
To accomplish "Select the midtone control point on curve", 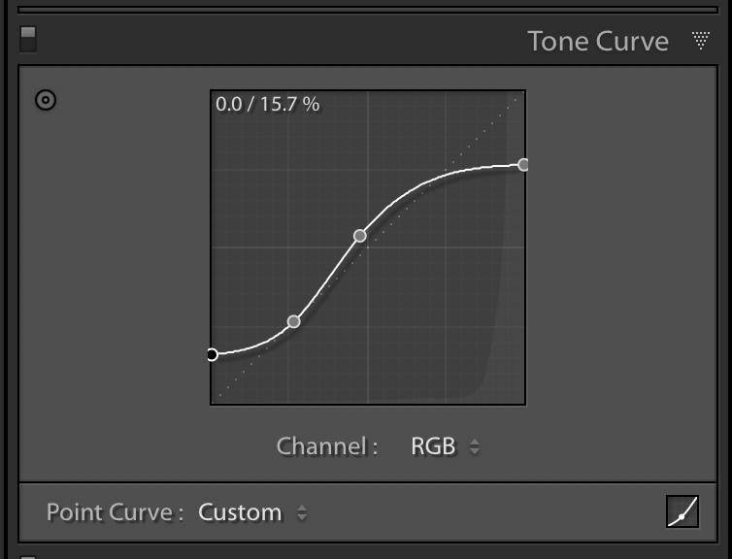I will 360,236.
